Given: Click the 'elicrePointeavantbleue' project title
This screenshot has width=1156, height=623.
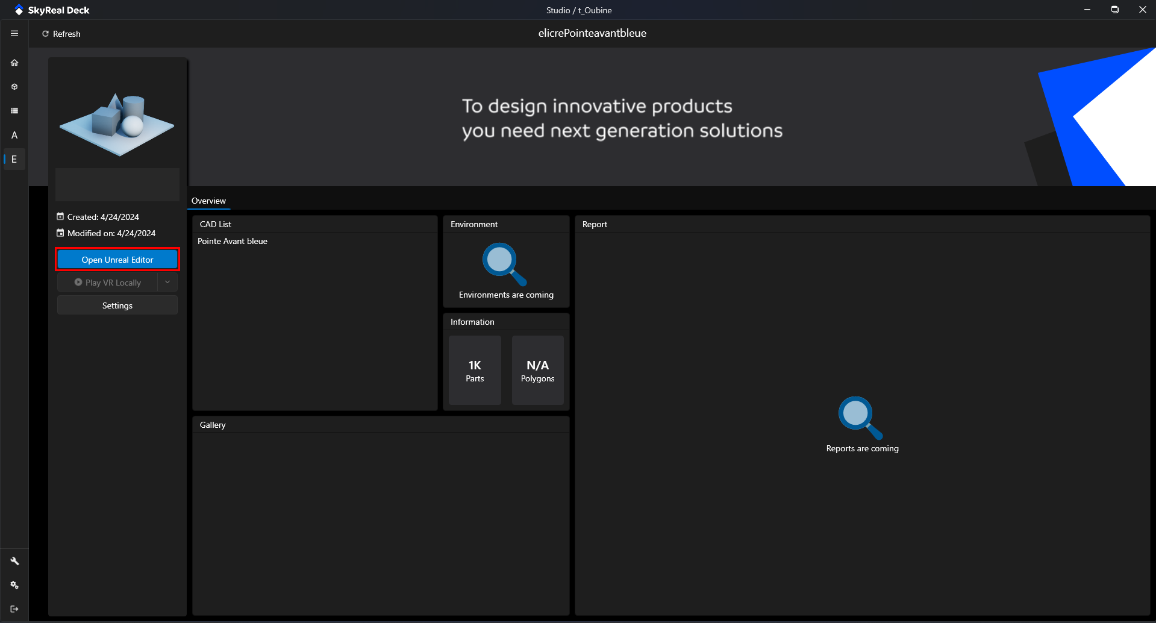Looking at the screenshot, I should click(x=592, y=33).
